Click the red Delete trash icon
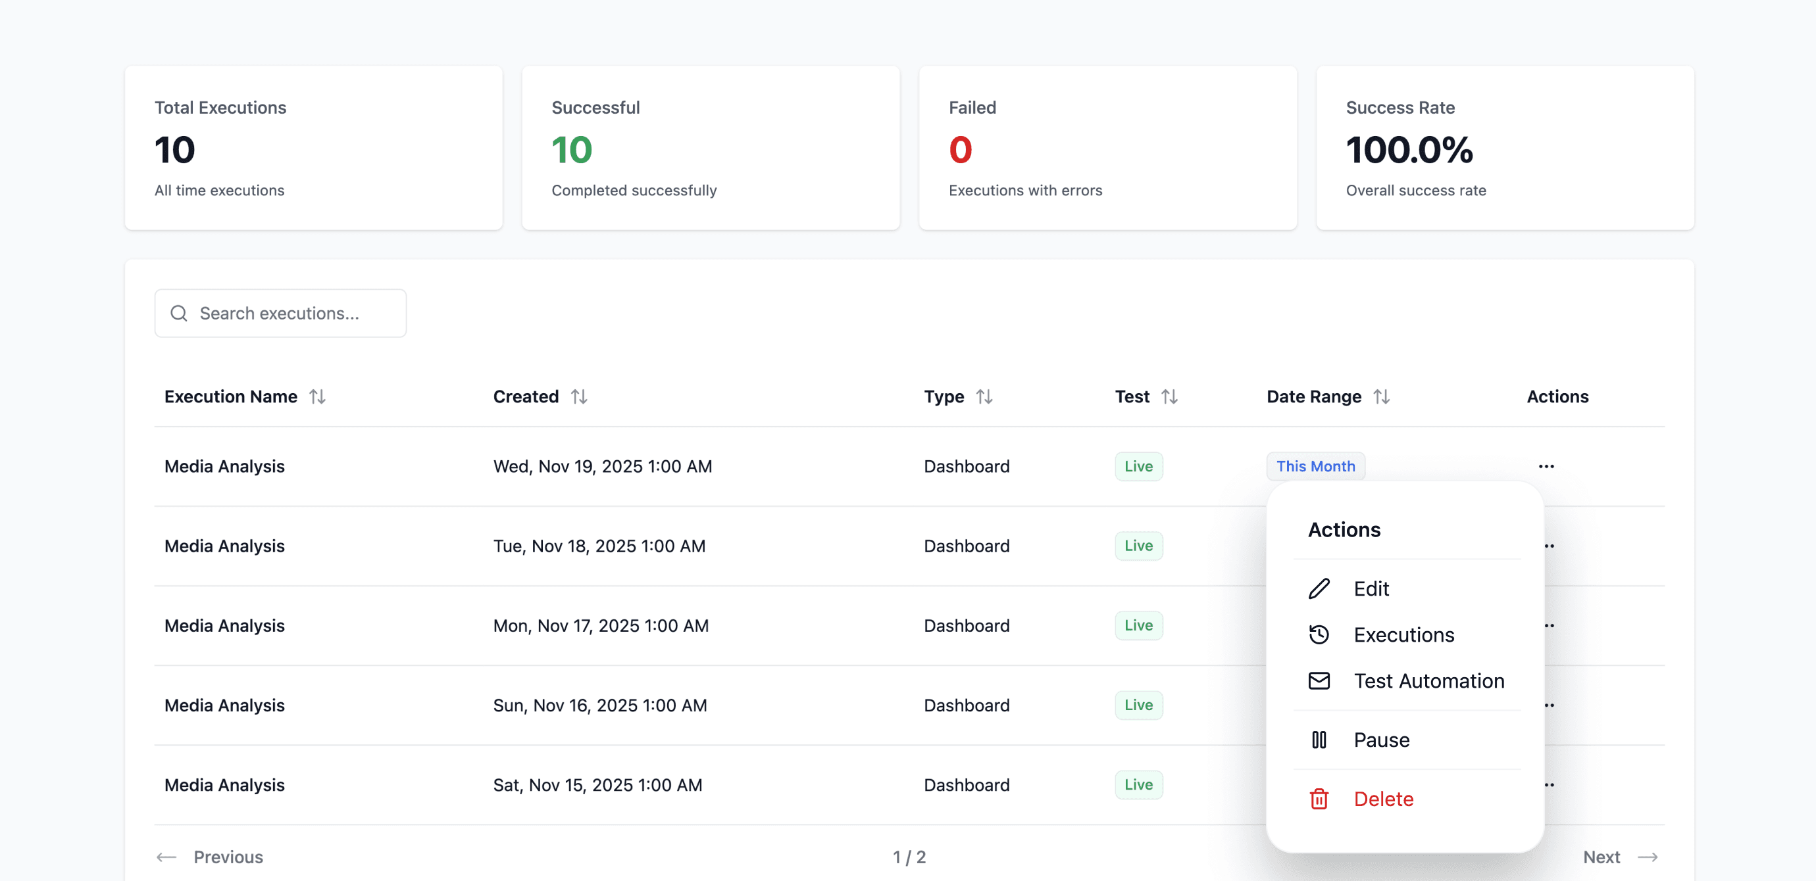This screenshot has height=881, width=1816. pyautogui.click(x=1319, y=799)
